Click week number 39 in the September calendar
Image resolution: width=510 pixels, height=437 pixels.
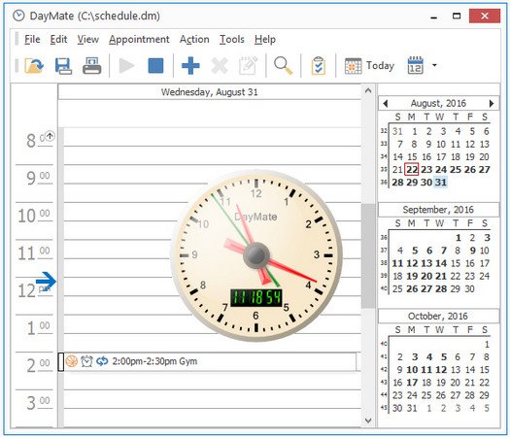pyautogui.click(x=384, y=276)
